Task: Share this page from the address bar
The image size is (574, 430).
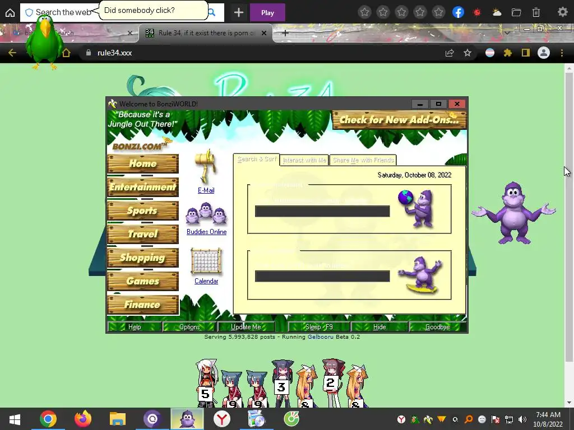Action: tap(450, 53)
